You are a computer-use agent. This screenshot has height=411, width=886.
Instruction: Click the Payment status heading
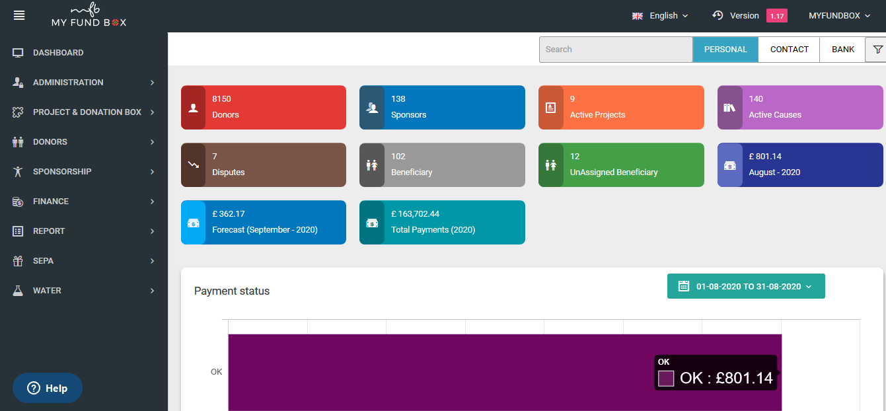click(x=232, y=291)
